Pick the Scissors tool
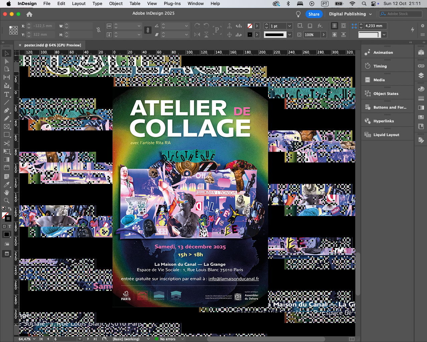The image size is (427, 342). coord(6,143)
